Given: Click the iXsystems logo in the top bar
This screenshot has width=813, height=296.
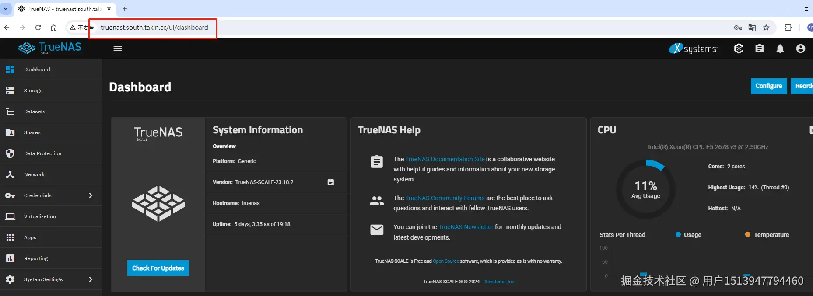Looking at the screenshot, I should click(693, 49).
